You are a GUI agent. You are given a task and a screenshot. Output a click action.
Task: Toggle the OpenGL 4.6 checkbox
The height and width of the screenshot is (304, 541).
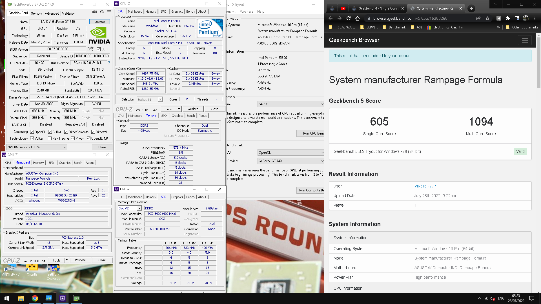click(88, 138)
